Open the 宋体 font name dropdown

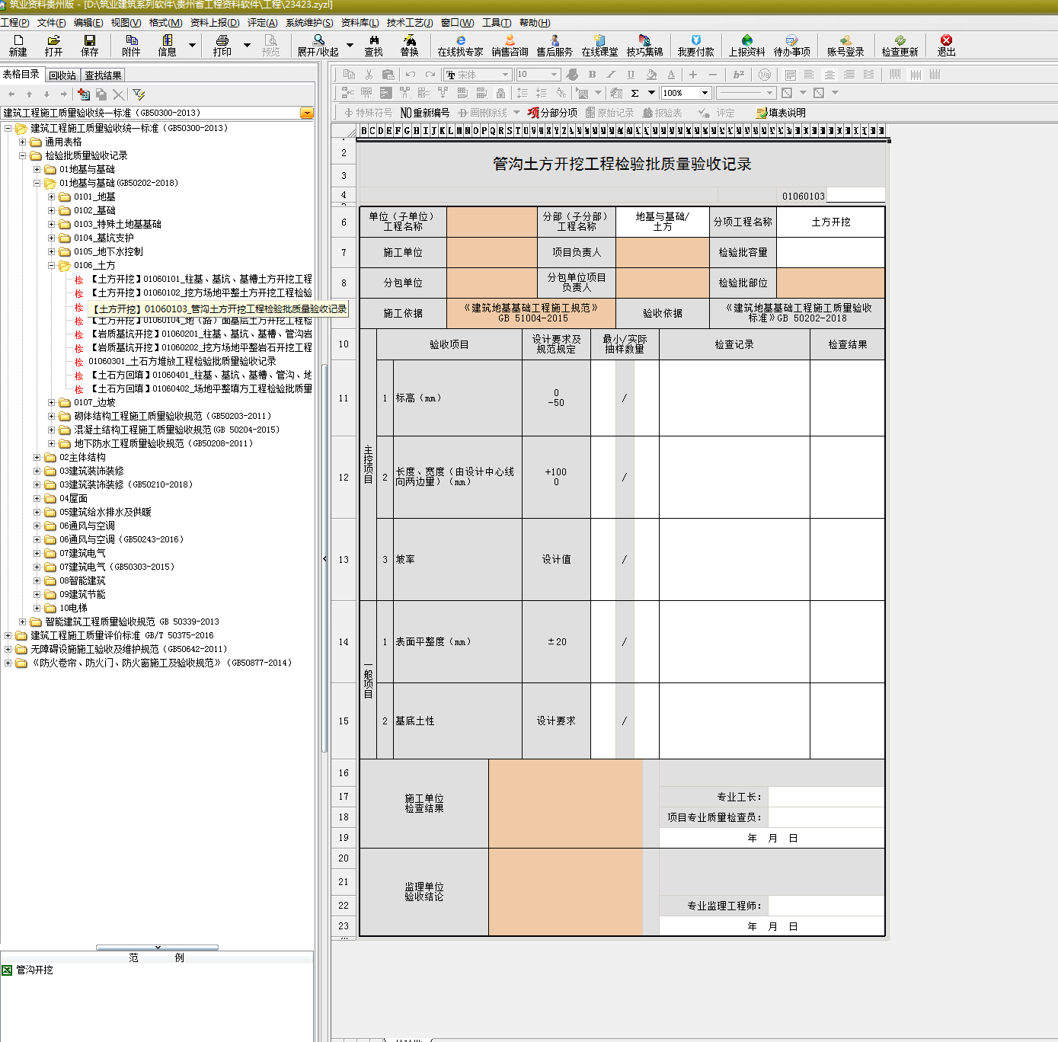click(x=505, y=75)
